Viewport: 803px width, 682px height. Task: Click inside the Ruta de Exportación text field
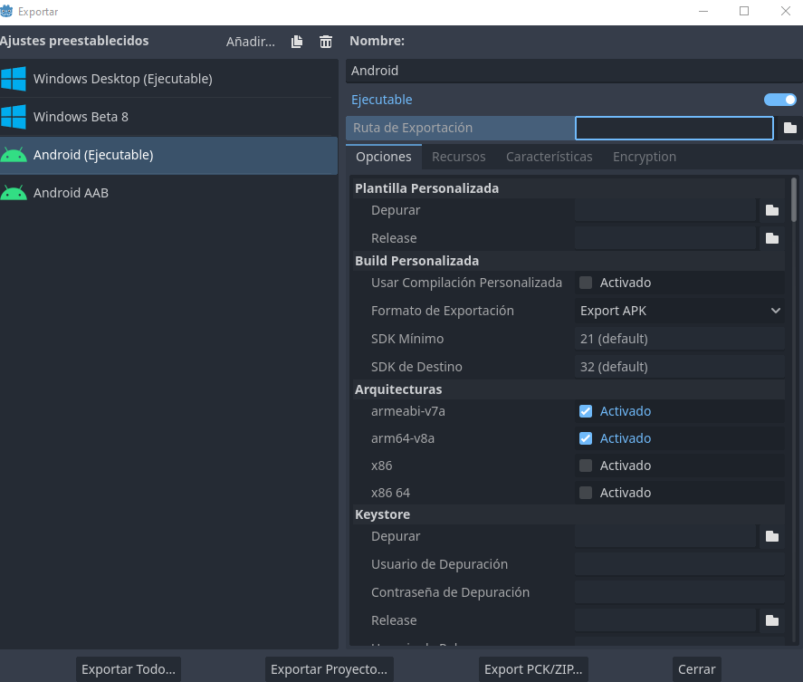click(674, 128)
